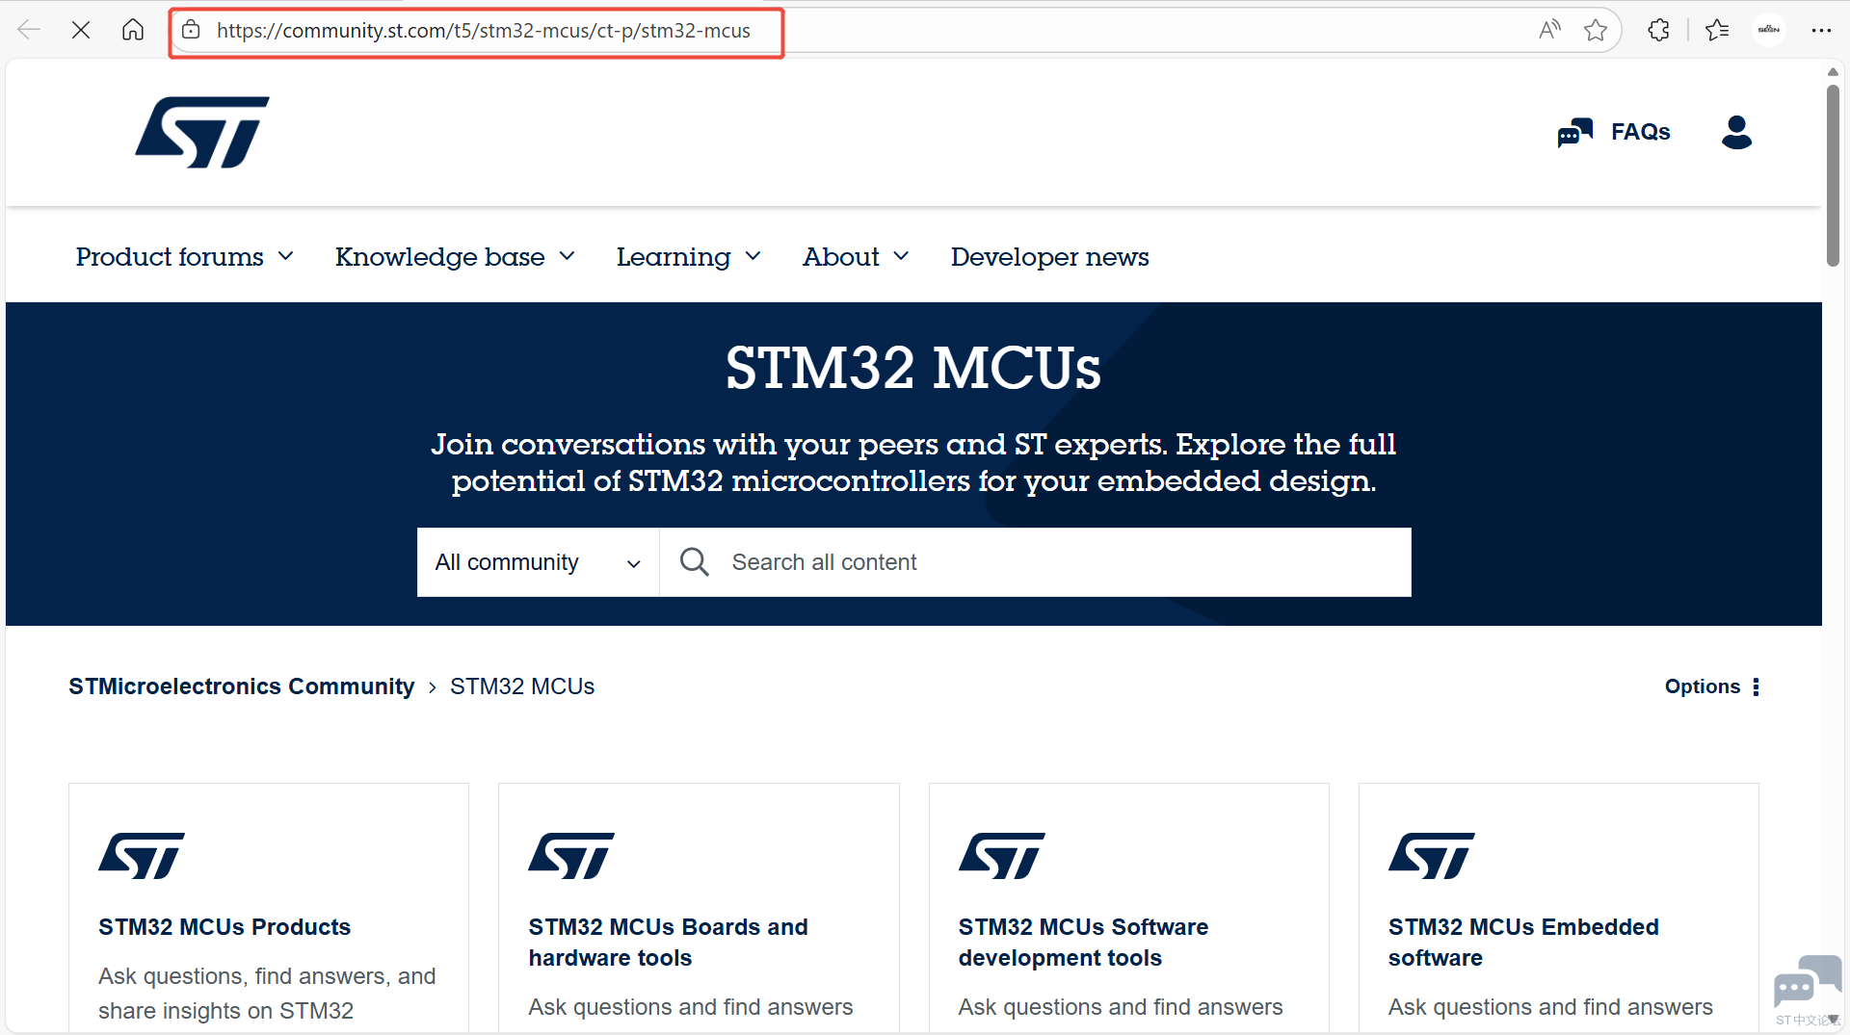This screenshot has width=1850, height=1035.
Task: Expand the Knowledge base menu
Action: [455, 257]
